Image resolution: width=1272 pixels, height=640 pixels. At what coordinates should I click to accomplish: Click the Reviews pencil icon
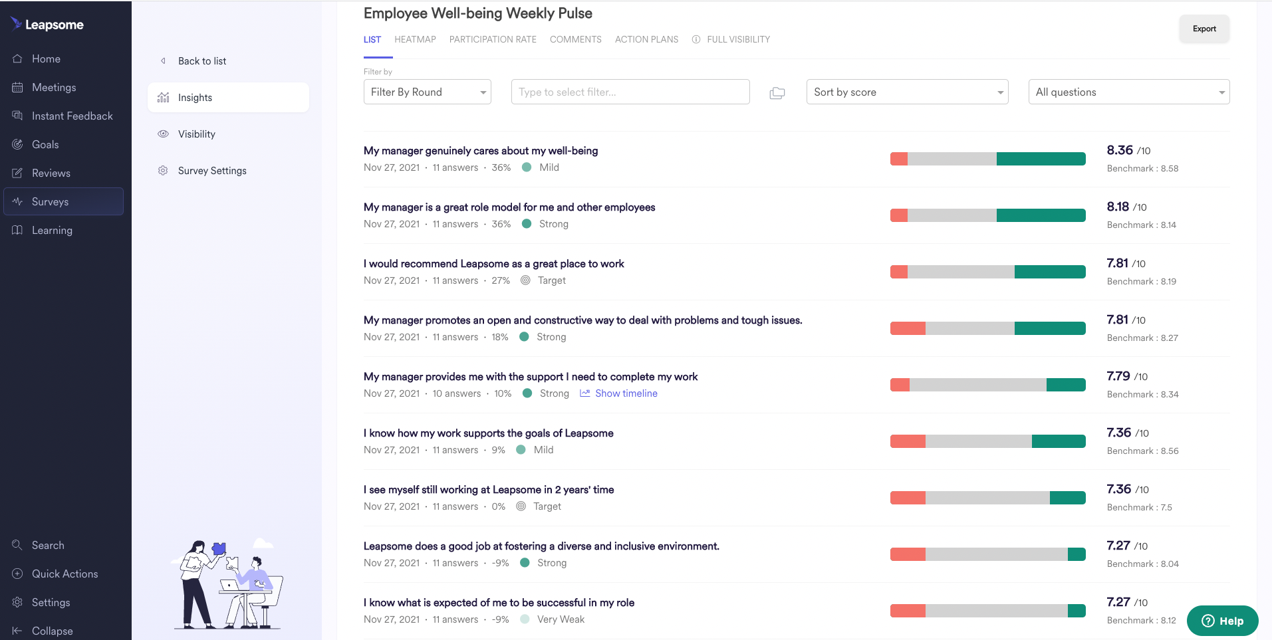click(17, 173)
